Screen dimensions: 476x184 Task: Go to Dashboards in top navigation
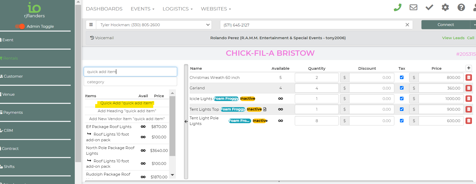[104, 9]
